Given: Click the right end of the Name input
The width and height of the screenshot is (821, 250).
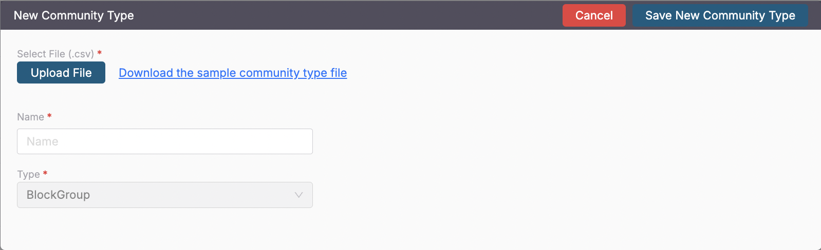Looking at the screenshot, I should tap(303, 141).
